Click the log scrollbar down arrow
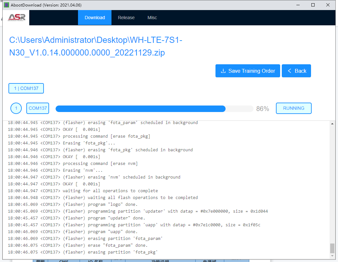The height and width of the screenshot is (262, 338). 332,256
